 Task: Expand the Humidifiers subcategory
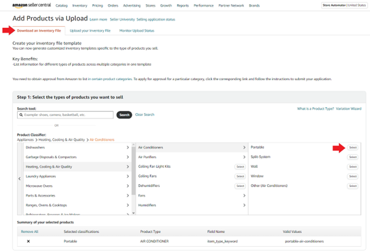coord(192,205)
